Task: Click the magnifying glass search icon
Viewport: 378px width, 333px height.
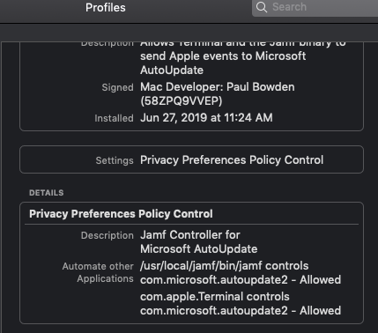Action: pos(262,7)
